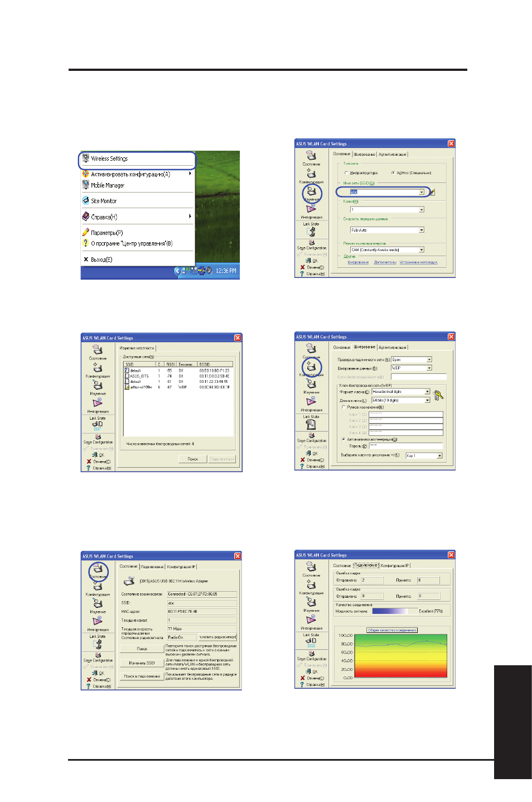The height and width of the screenshot is (802, 532).
Task: Click the ASUS USB Wireless Adapter icon
Action: click(x=129, y=582)
